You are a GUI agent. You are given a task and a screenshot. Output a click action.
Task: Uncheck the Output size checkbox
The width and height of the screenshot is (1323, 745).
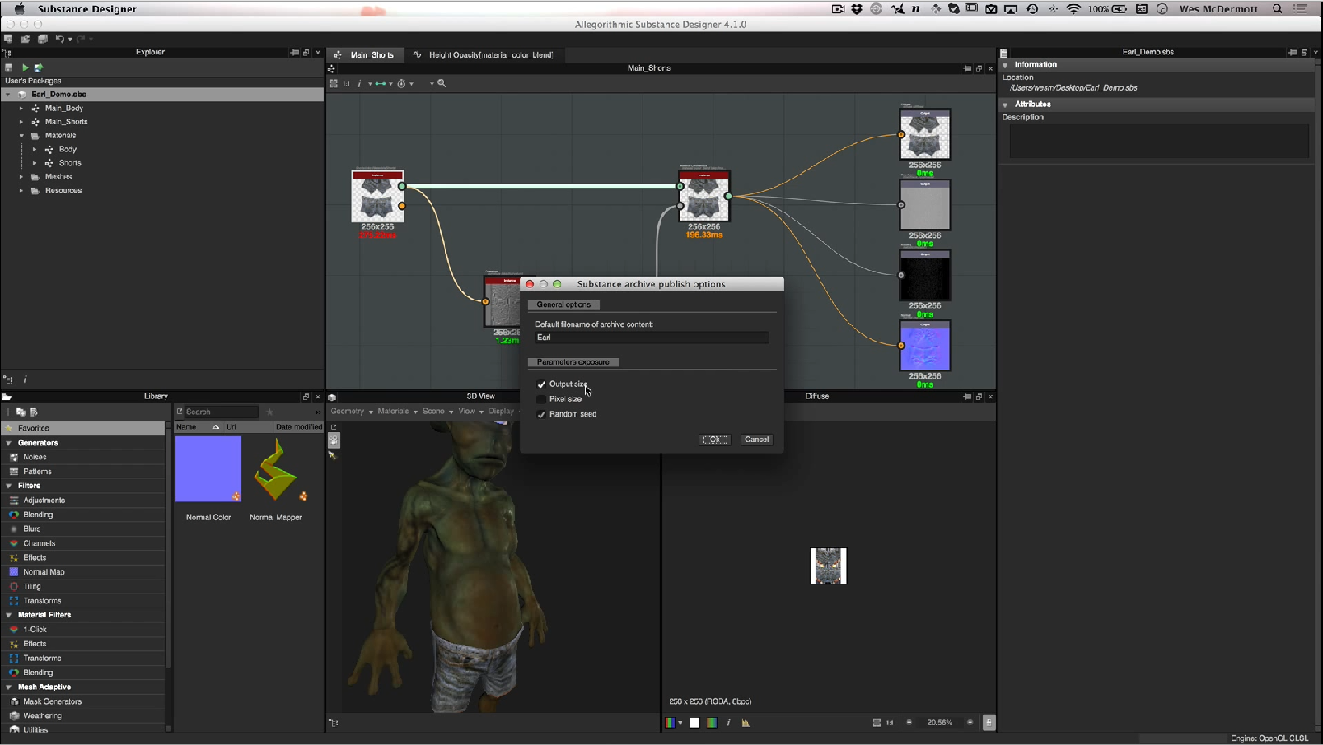541,384
